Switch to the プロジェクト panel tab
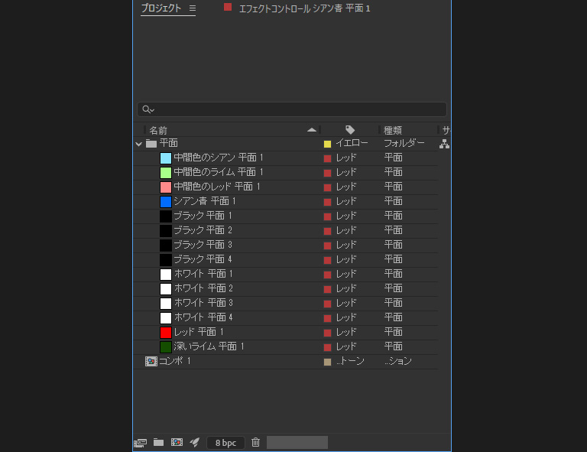Screen dimensions: 587x452 [161, 8]
